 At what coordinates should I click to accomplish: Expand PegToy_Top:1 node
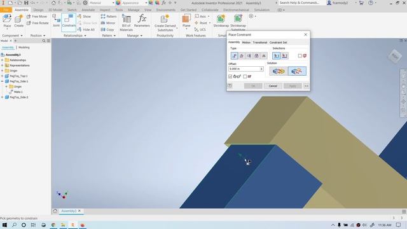tap(3, 76)
